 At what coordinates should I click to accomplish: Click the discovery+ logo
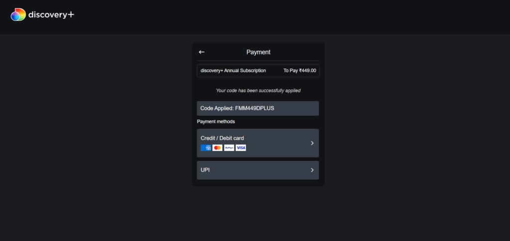(42, 14)
